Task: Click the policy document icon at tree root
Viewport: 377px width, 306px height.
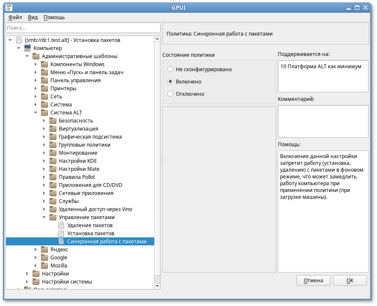Action: point(19,40)
